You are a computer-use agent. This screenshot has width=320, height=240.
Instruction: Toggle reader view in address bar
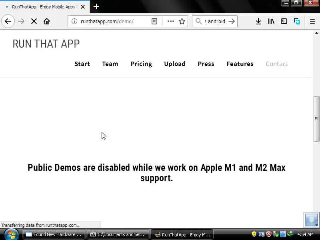[154, 21]
